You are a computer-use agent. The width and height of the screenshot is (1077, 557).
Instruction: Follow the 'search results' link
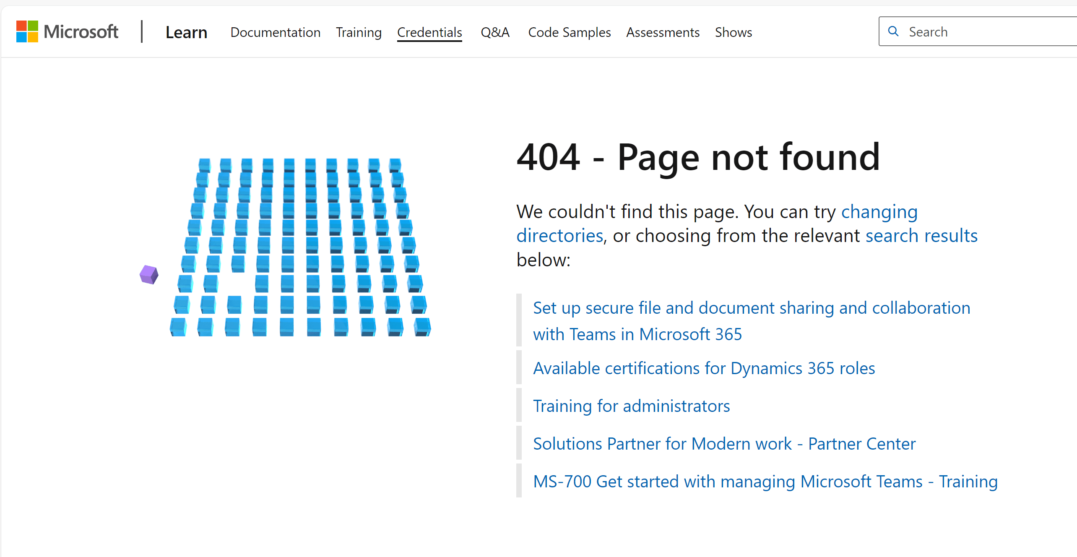(x=921, y=236)
